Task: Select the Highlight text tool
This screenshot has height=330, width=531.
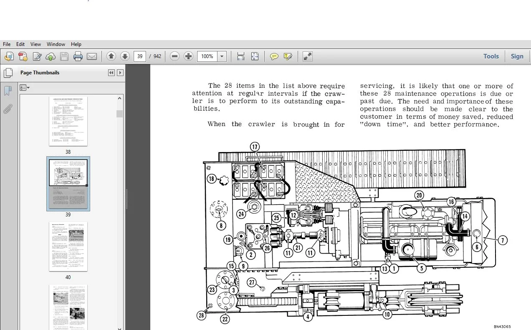Action: (288, 56)
